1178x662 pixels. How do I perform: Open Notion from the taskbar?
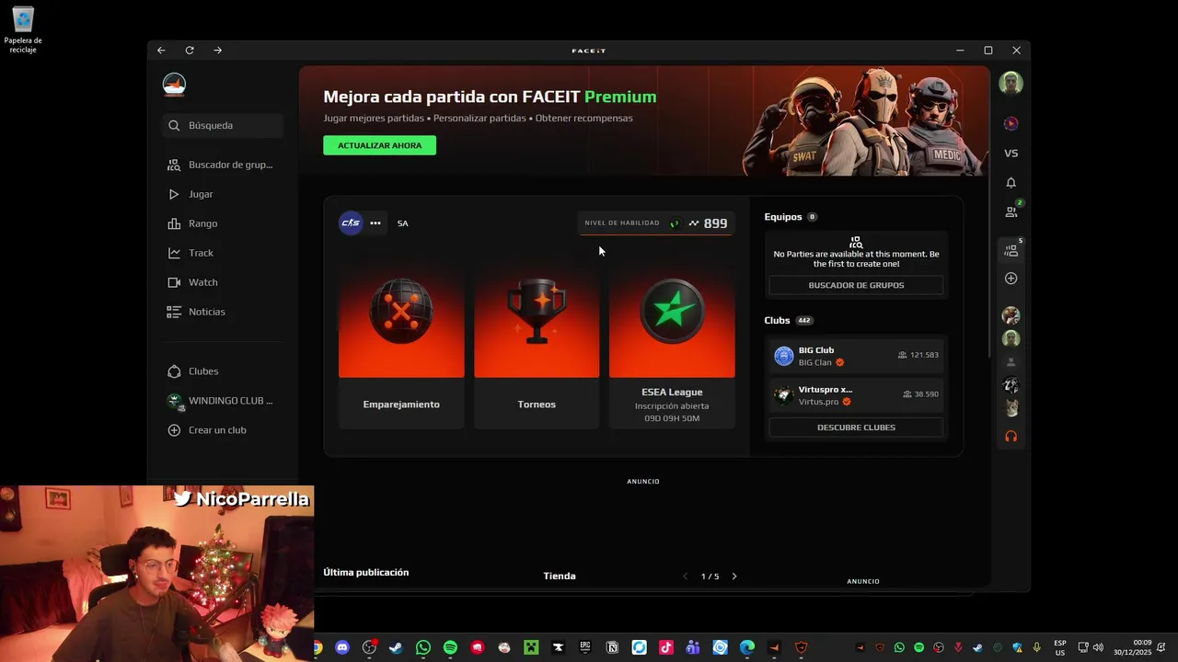pos(612,647)
